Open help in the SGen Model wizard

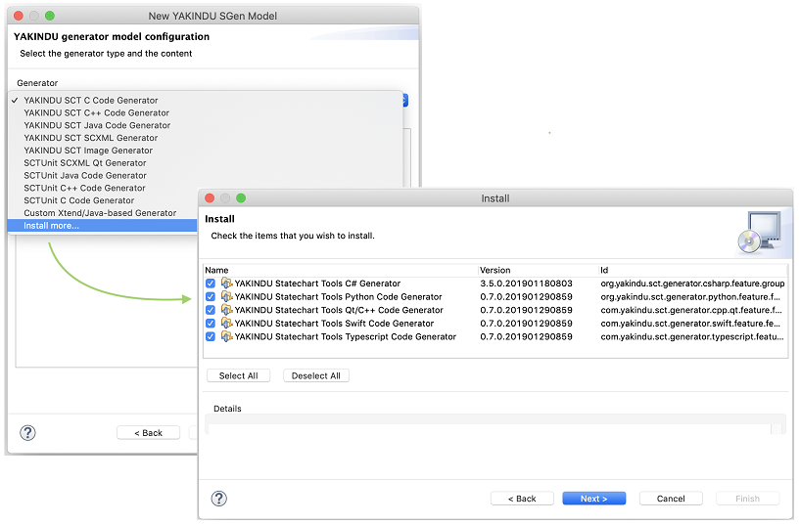click(27, 433)
